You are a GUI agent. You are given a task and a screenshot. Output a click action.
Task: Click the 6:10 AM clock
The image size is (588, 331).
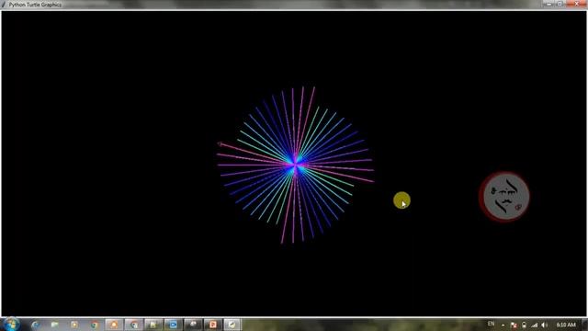[566, 325]
